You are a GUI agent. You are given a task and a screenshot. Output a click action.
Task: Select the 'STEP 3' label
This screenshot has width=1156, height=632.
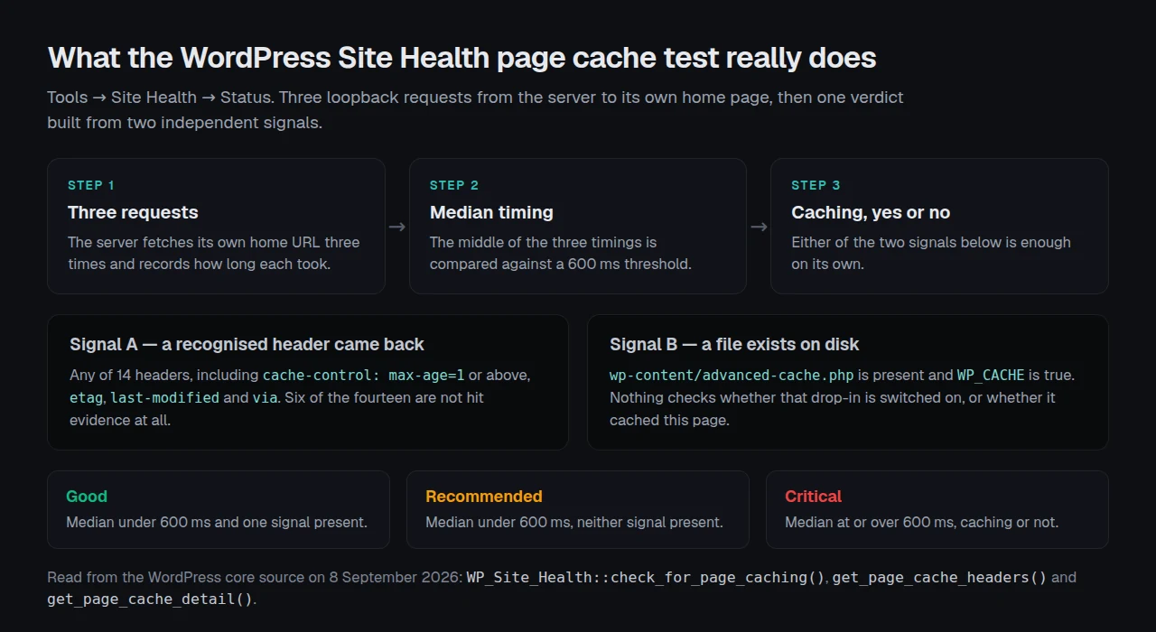(816, 185)
